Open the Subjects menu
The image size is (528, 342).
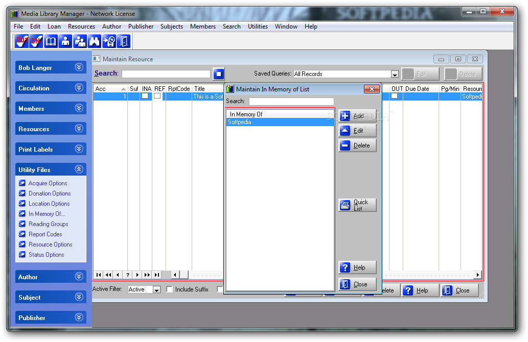172,26
